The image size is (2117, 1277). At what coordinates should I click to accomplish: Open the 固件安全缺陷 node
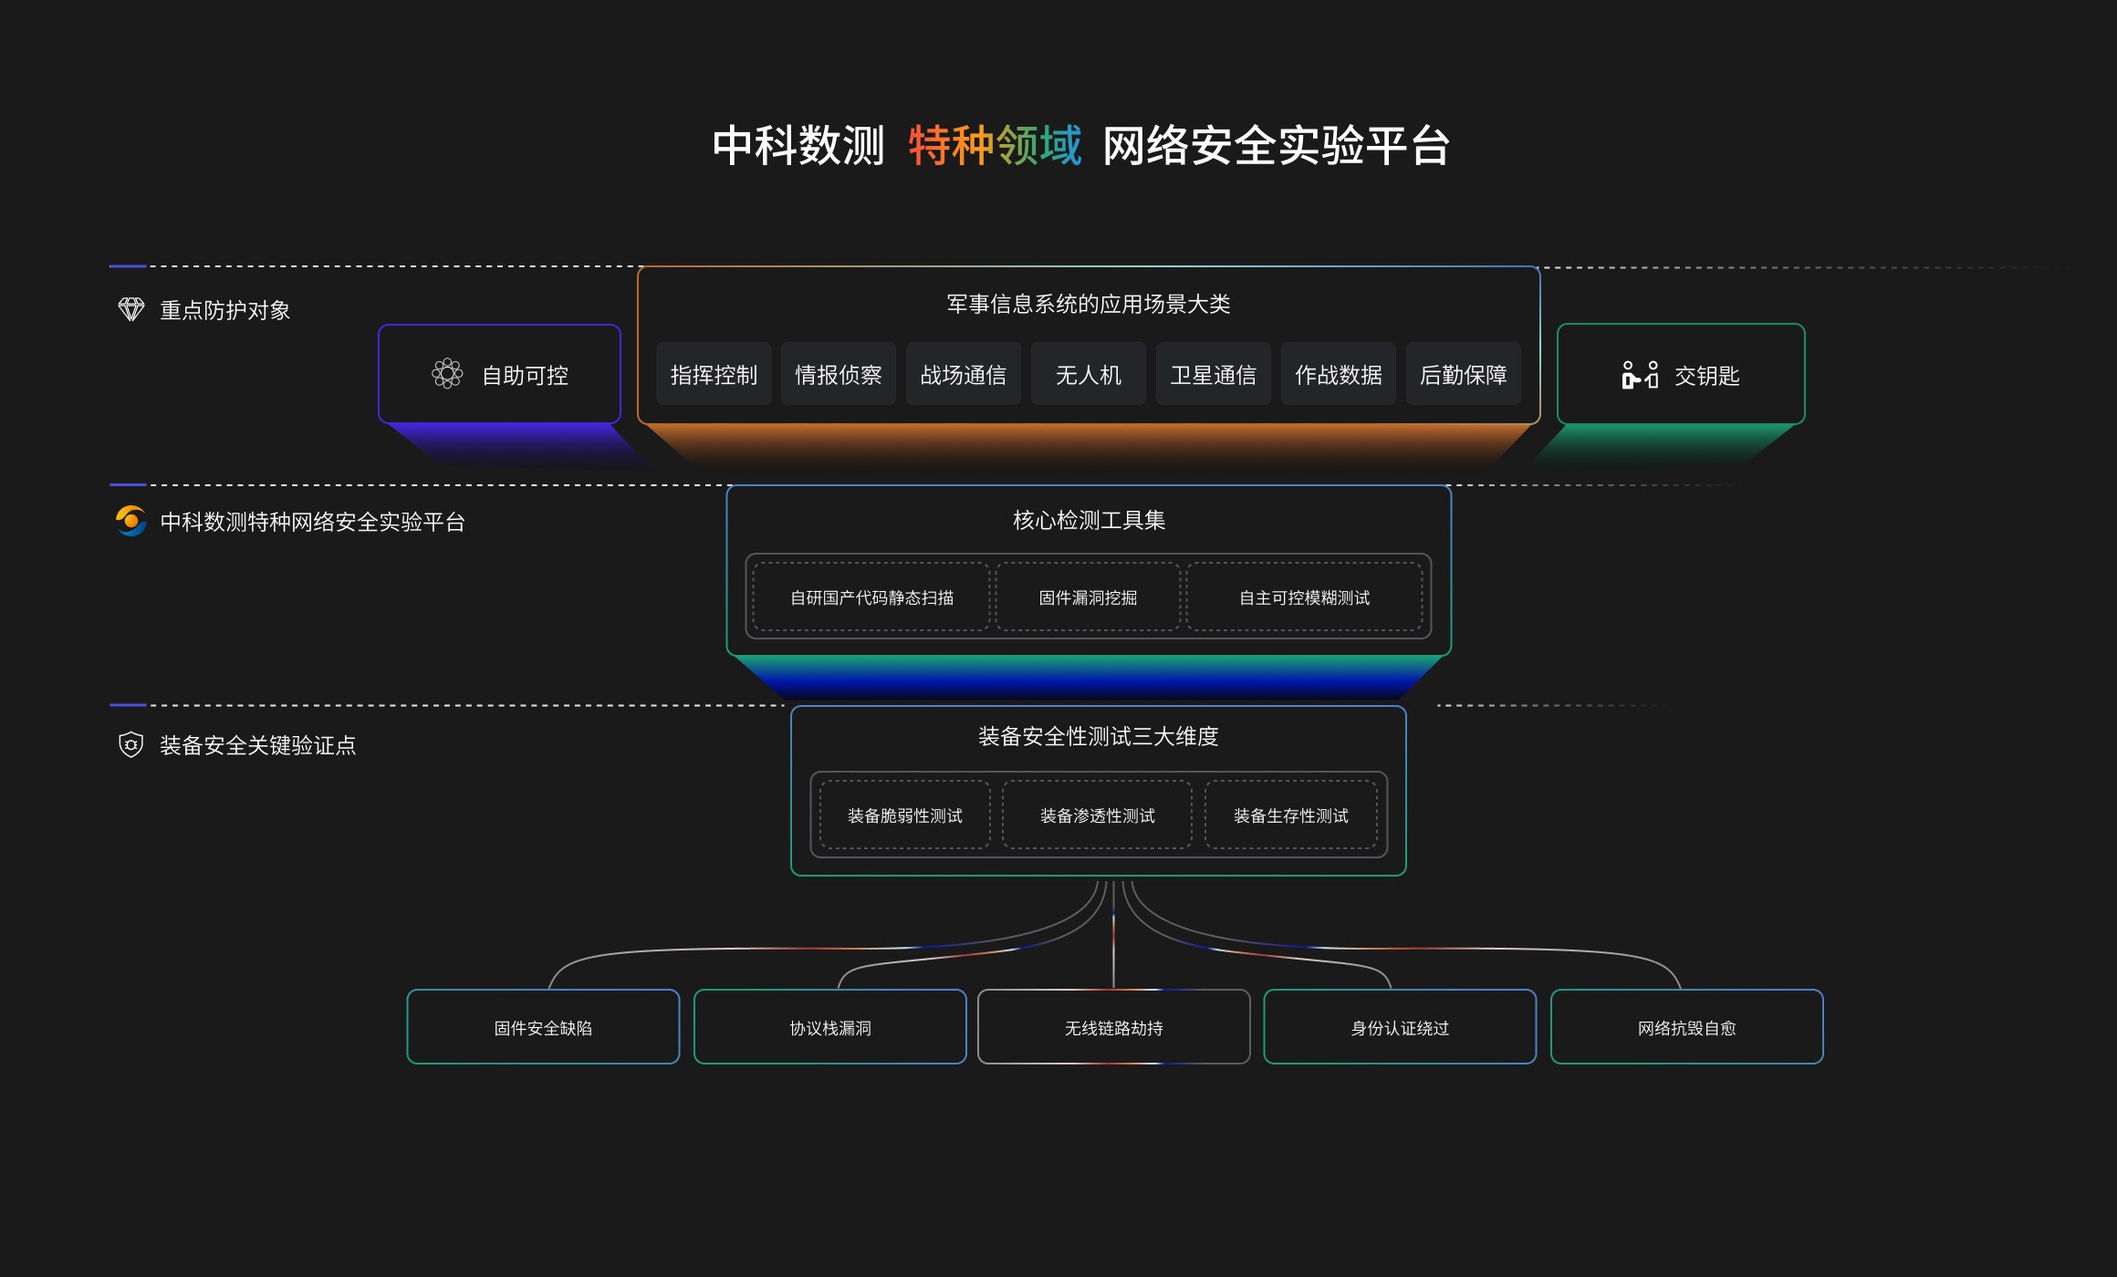coord(543,1027)
